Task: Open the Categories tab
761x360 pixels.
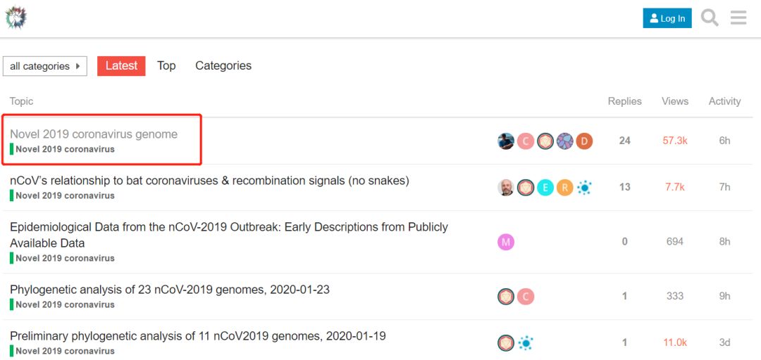Action: coord(223,66)
